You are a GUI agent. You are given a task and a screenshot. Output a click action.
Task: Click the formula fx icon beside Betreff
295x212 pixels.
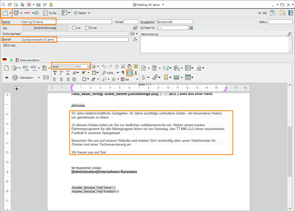tap(135, 40)
